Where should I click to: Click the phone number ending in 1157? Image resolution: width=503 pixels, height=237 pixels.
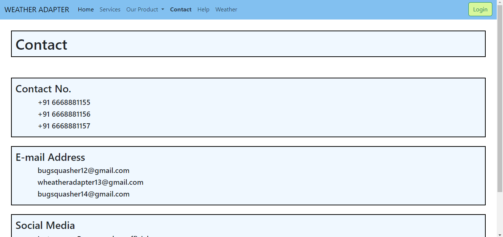[64, 126]
